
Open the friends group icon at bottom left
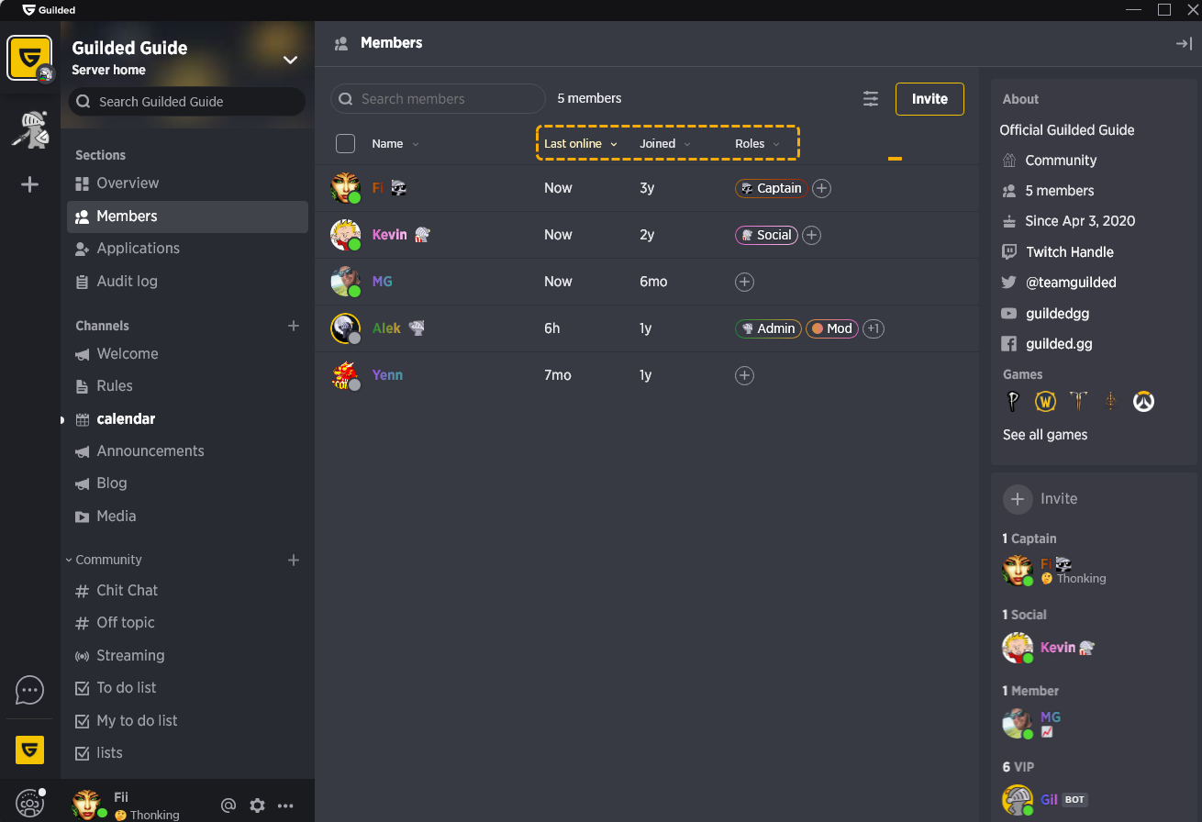29,804
